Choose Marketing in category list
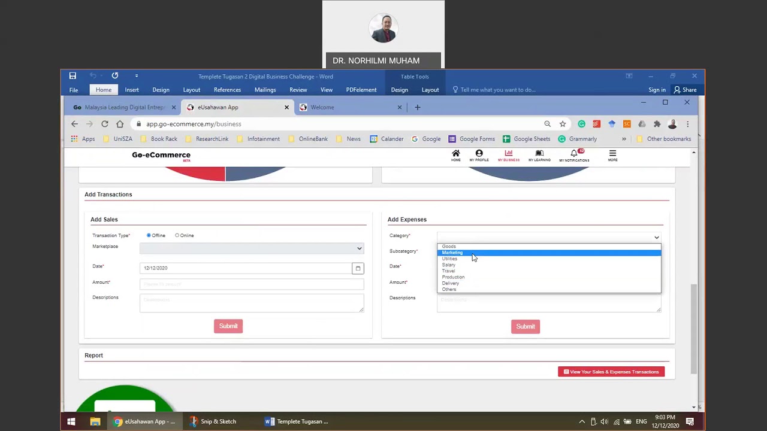This screenshot has width=767, height=431. (549, 253)
